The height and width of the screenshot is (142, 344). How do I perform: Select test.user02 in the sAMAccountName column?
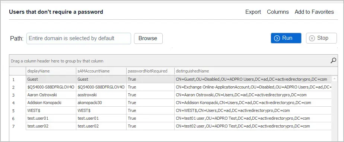[101, 126]
